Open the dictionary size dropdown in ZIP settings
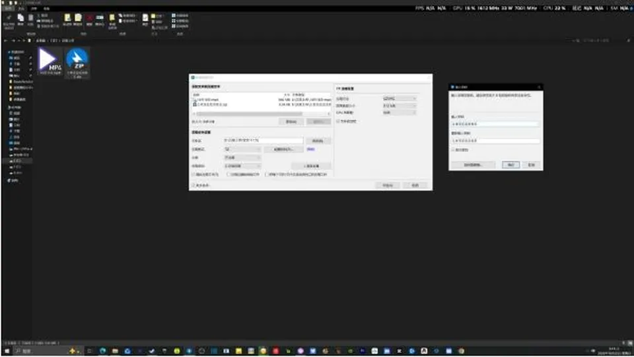Screen dimensions: 634x357 coord(399,106)
